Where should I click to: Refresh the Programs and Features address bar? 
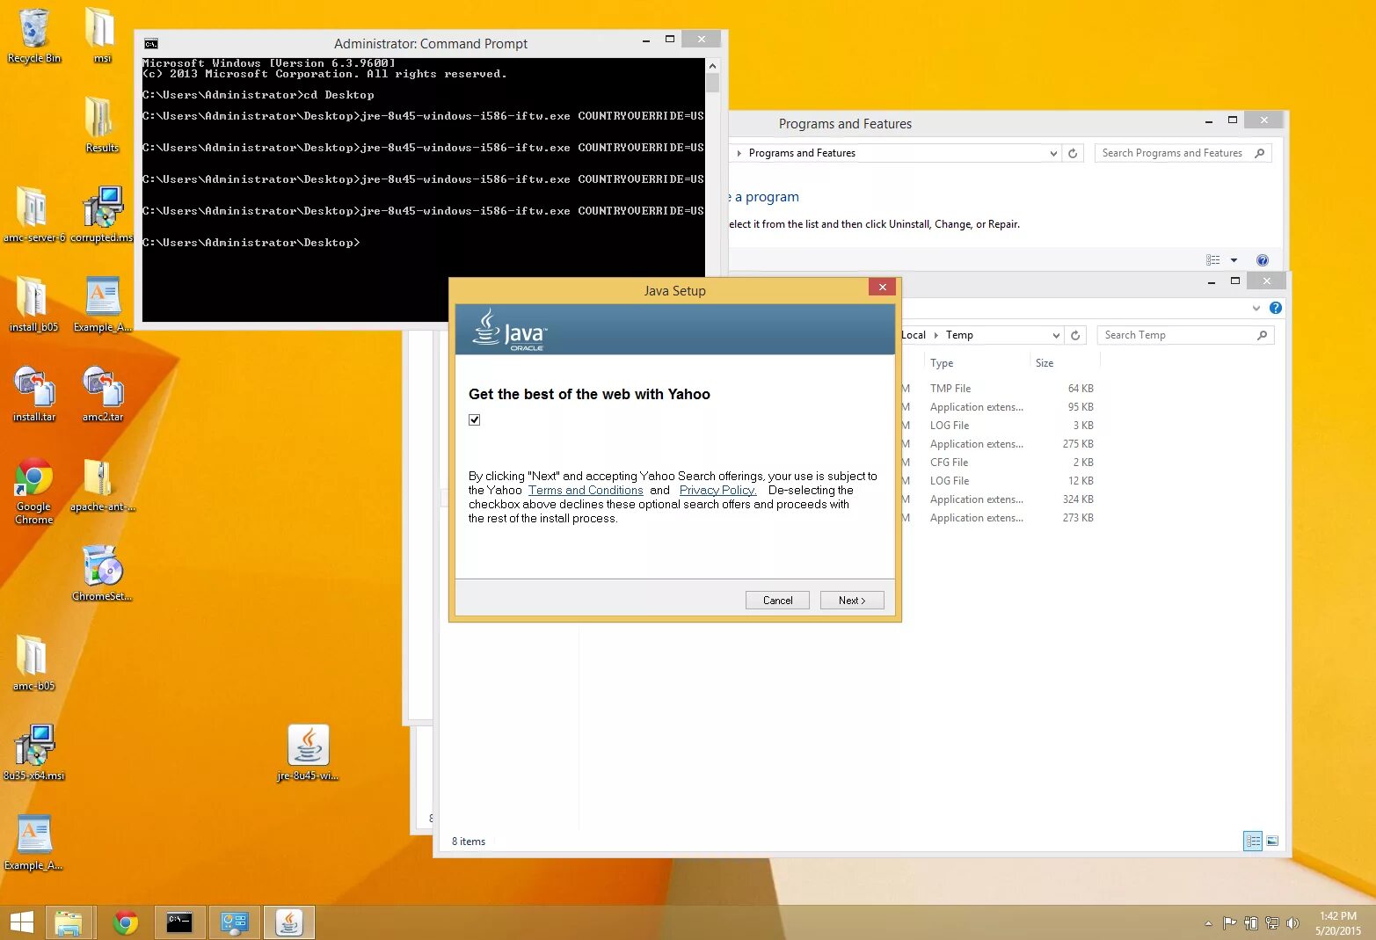pos(1073,153)
